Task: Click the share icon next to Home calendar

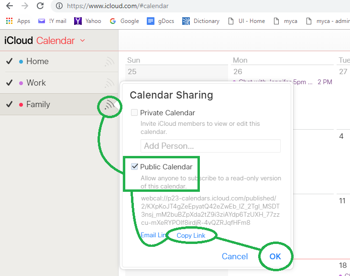Action: click(x=109, y=62)
